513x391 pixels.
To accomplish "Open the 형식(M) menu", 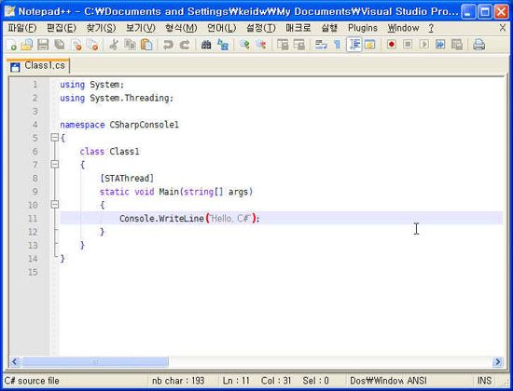I will 181,28.
